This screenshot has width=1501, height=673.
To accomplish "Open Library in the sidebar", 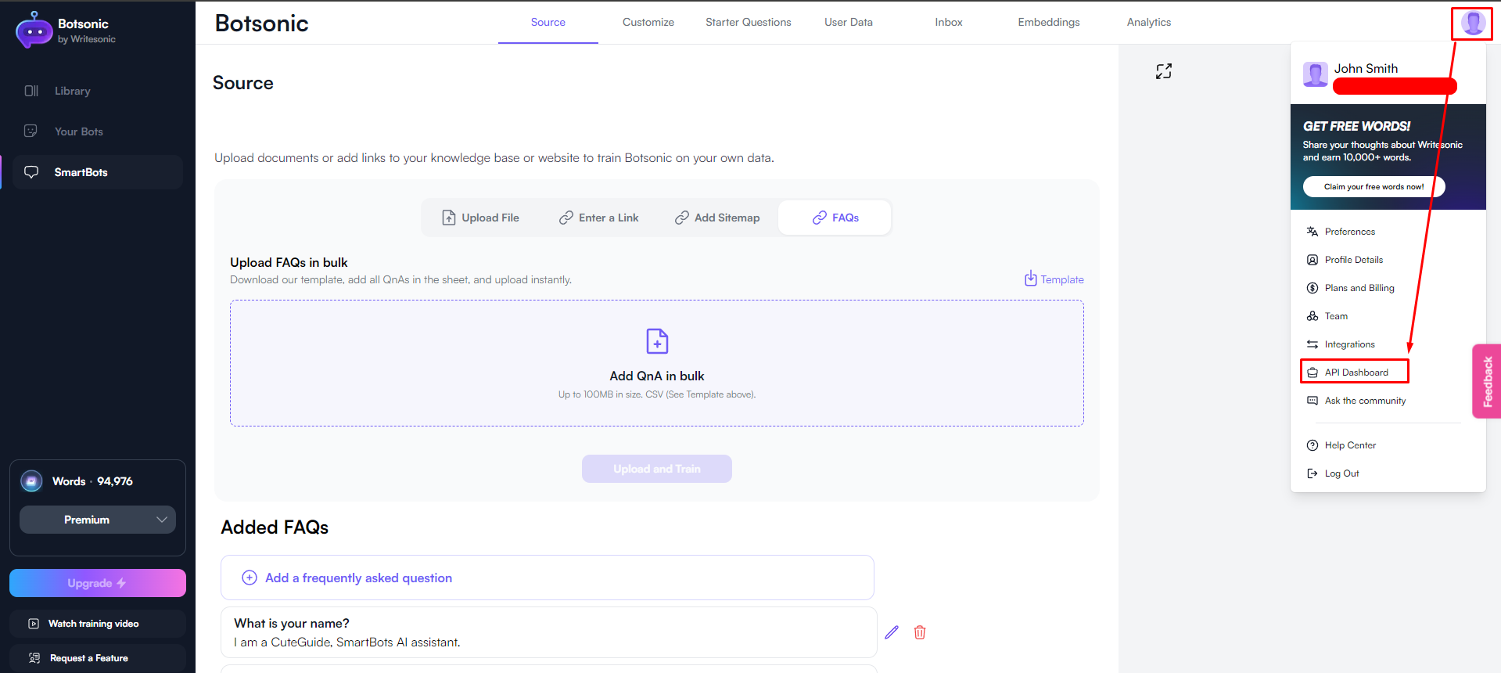I will (73, 91).
